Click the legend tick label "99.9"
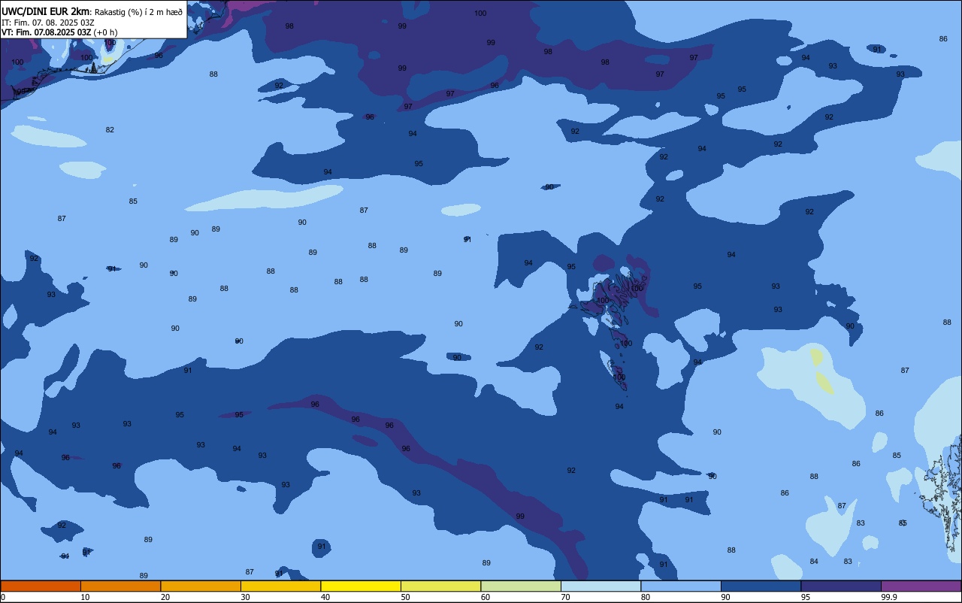 (890, 597)
